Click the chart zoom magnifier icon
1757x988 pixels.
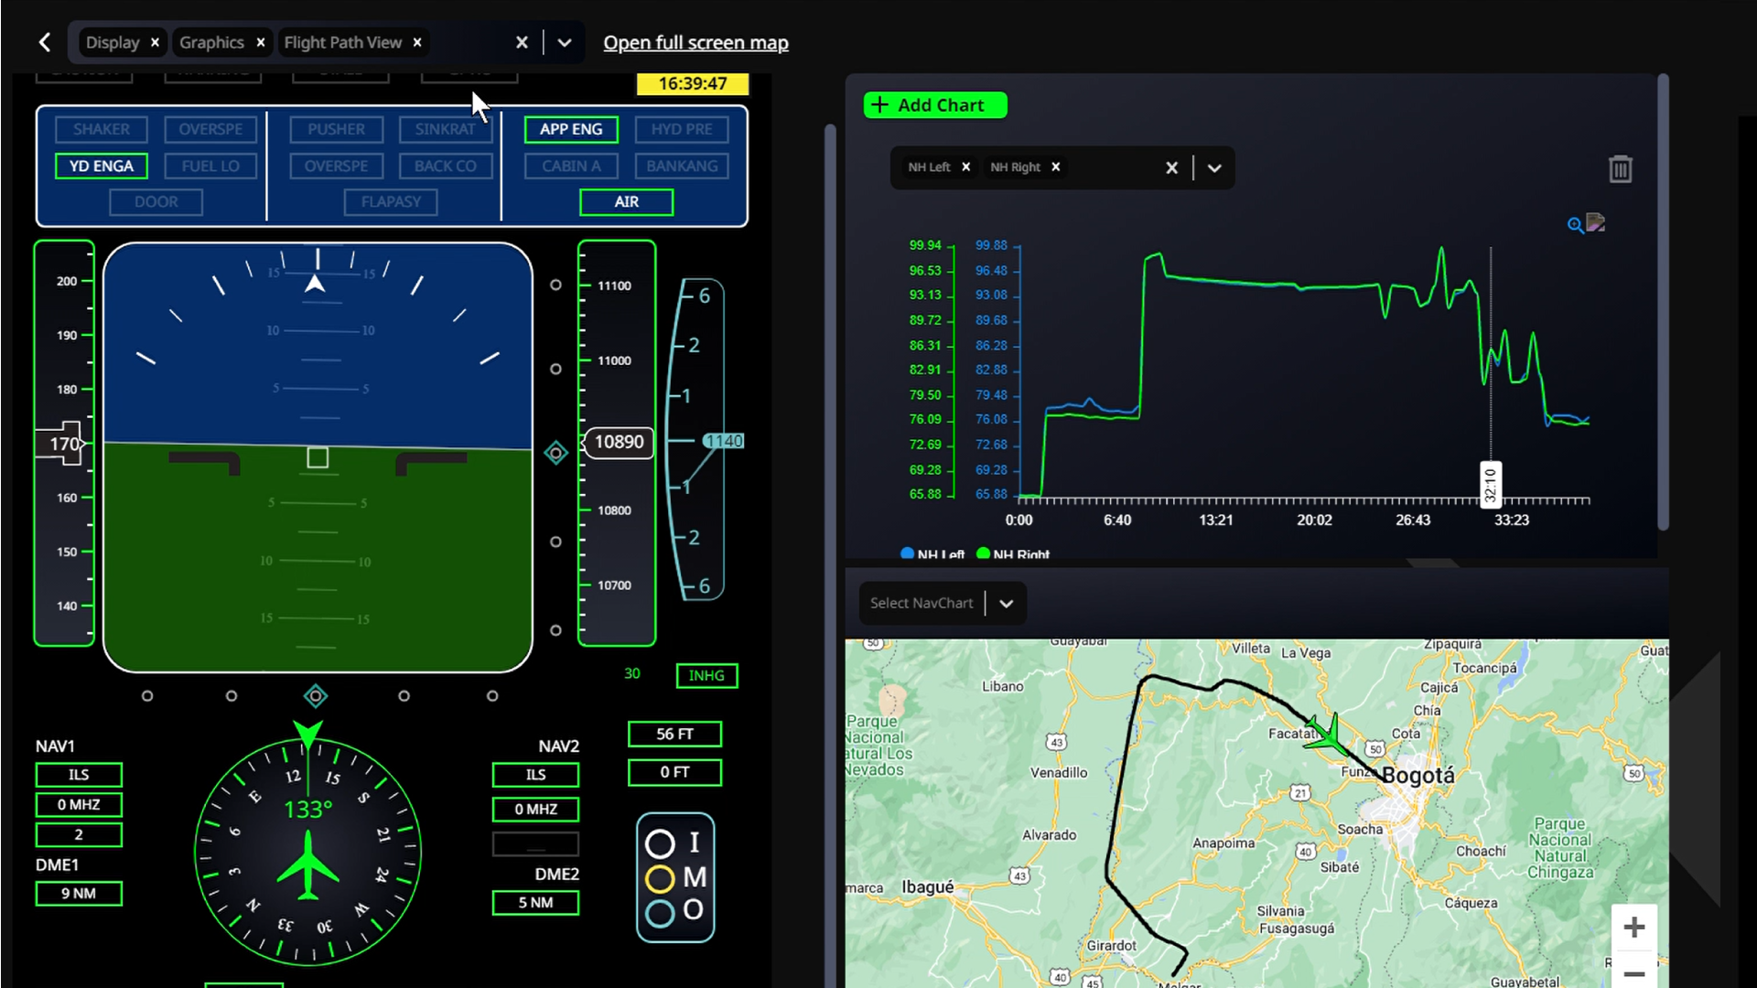pos(1575,225)
